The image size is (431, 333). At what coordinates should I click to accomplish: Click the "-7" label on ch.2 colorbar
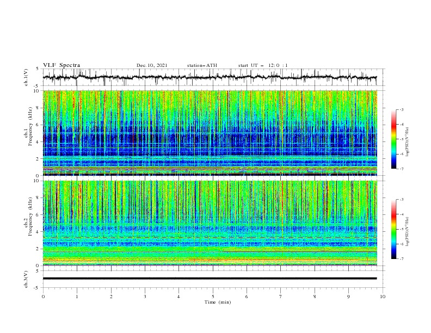(x=402, y=258)
